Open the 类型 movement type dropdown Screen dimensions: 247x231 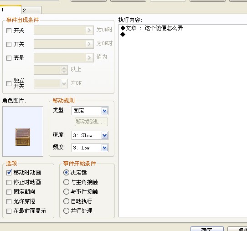point(90,111)
